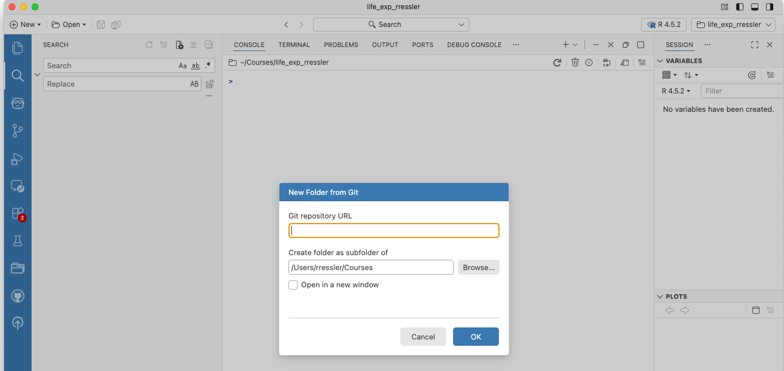Image resolution: width=784 pixels, height=371 pixels.
Task: Toggle whole word matching in Search
Action: point(195,65)
